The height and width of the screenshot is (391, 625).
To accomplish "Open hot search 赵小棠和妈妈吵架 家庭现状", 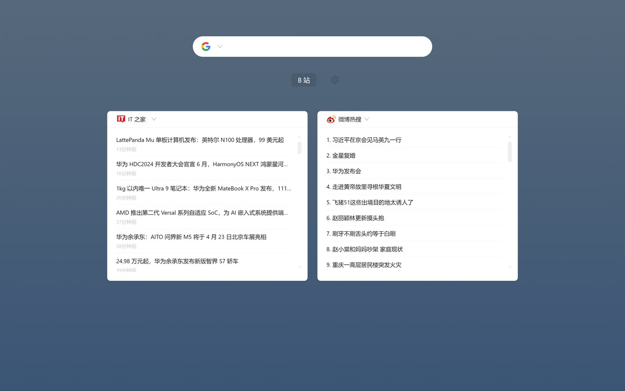I will point(365,249).
